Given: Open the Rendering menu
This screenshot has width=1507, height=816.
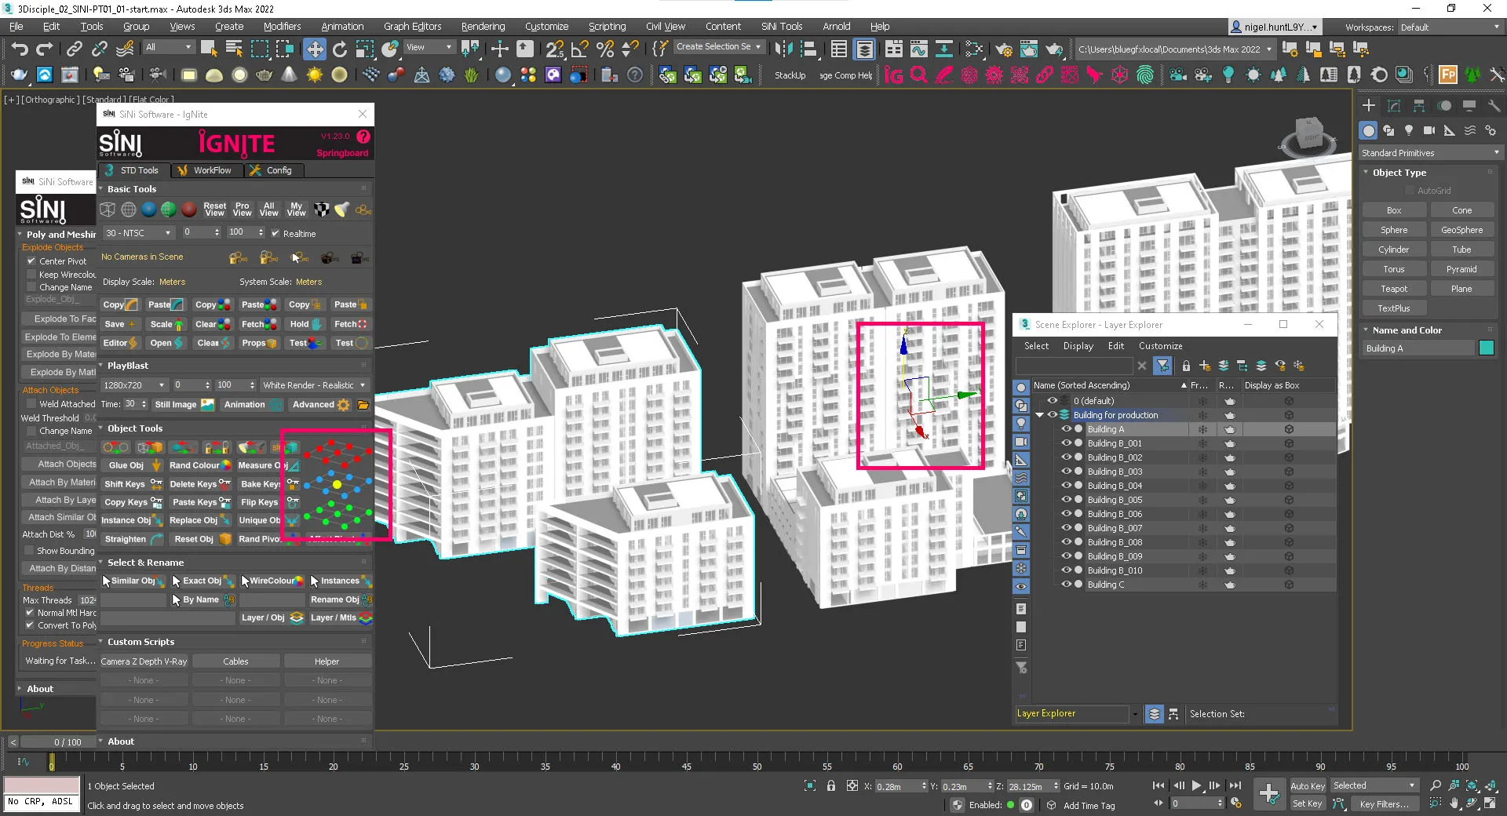Looking at the screenshot, I should click(483, 27).
